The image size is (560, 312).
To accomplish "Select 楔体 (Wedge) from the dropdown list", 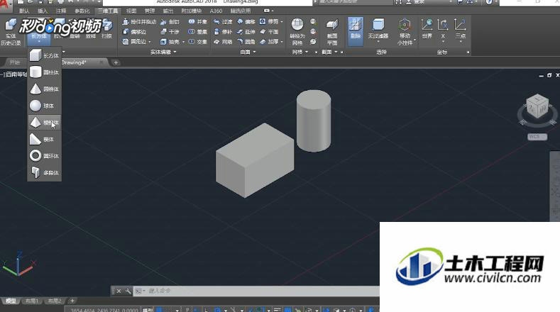I will [44, 139].
